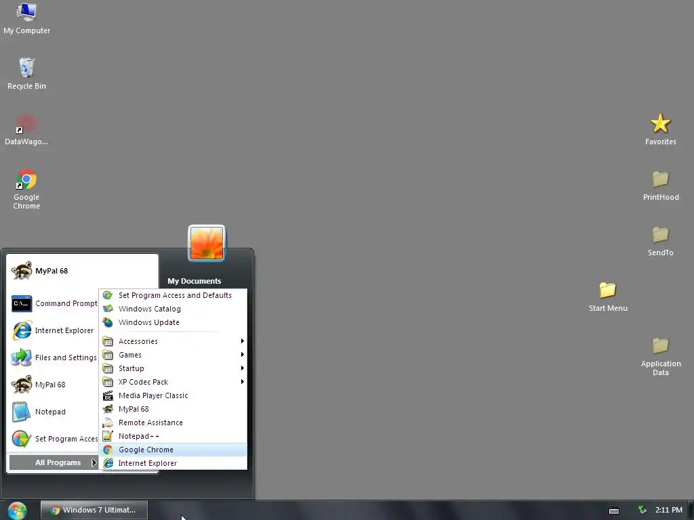Open the Recycle Bin desktop icon
This screenshot has width=694, height=520.
click(26, 73)
